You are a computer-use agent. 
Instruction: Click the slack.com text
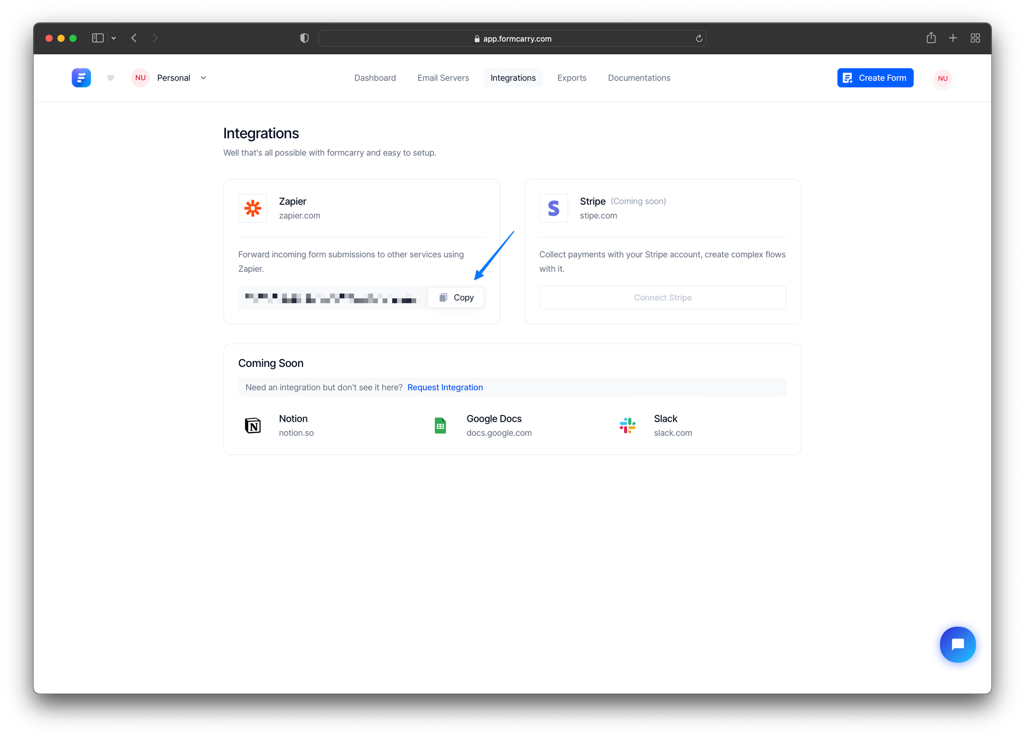click(673, 433)
